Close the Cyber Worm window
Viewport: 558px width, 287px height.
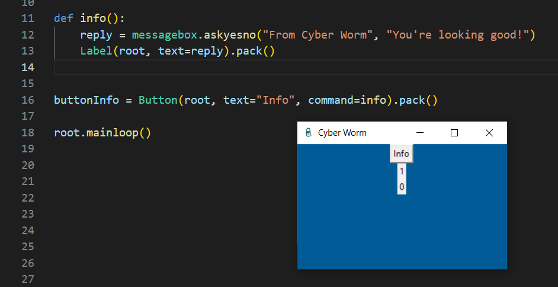click(489, 133)
